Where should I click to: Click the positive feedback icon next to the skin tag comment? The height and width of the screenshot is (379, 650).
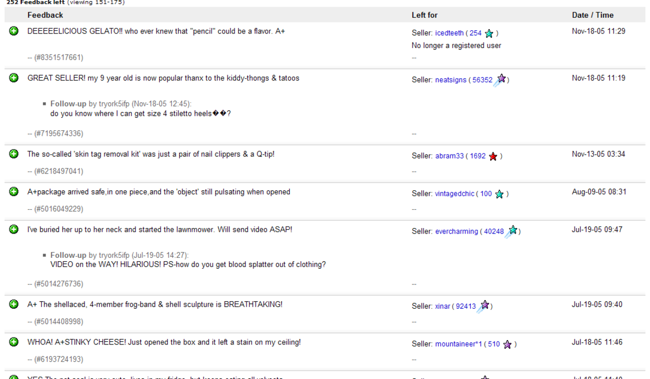coord(12,154)
